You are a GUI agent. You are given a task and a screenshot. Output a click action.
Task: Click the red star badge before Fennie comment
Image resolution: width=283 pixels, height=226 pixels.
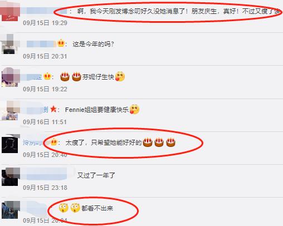point(53,109)
